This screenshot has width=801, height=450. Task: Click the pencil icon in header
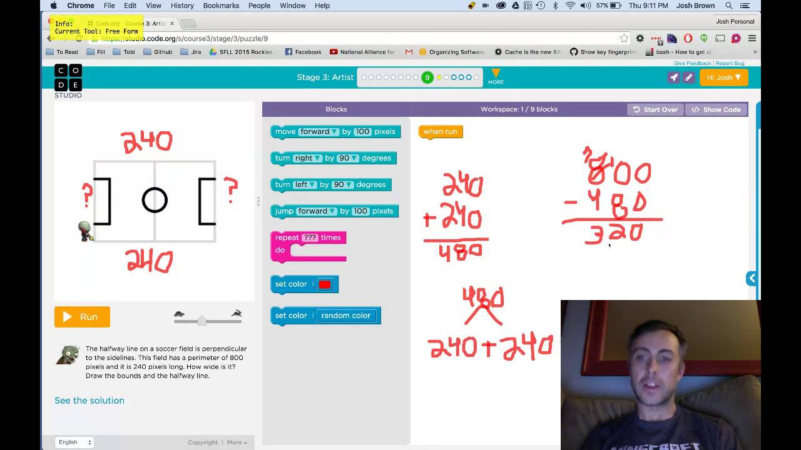pos(688,77)
